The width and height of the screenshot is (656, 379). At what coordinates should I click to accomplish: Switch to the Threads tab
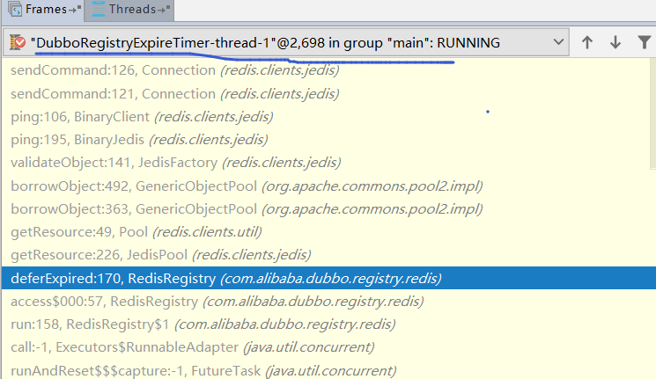click(x=130, y=9)
